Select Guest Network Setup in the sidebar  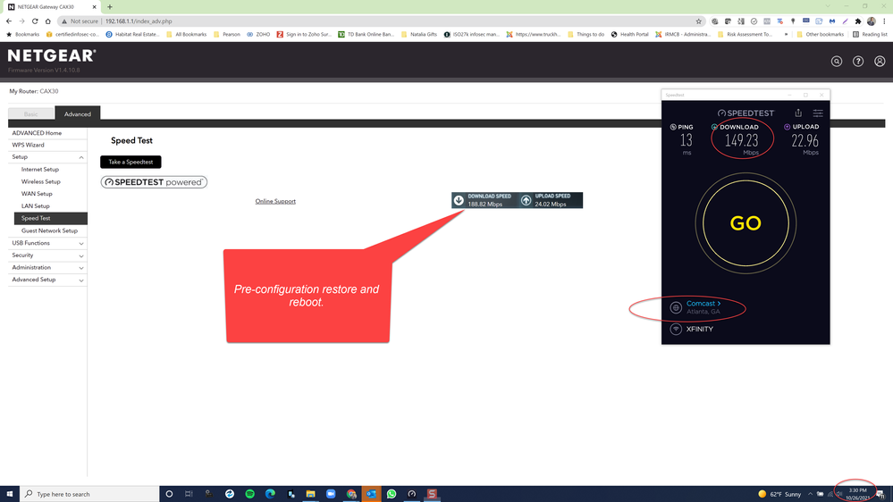(x=49, y=231)
